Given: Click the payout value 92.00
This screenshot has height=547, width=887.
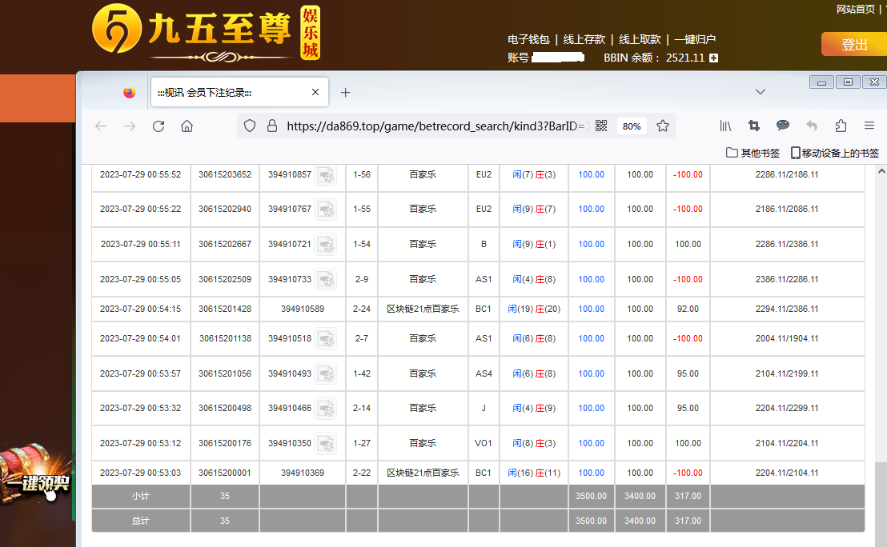Looking at the screenshot, I should point(688,309).
